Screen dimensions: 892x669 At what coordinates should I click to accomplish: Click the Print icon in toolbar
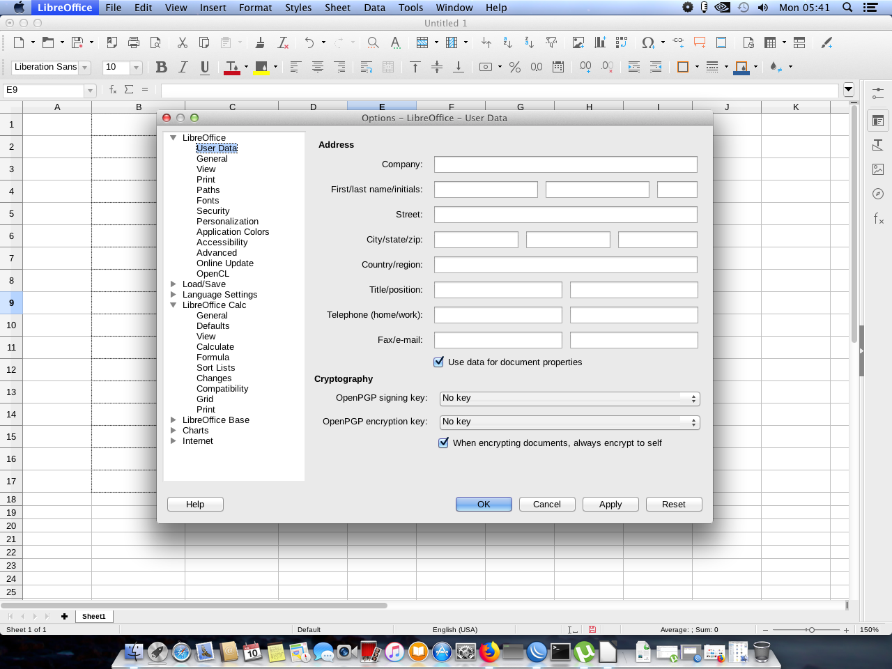[134, 43]
